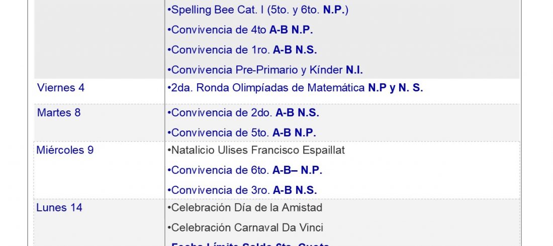The height and width of the screenshot is (246, 553).
Task: Click Natalicio Ulises Francisco Espaillat text
Action: point(256,150)
